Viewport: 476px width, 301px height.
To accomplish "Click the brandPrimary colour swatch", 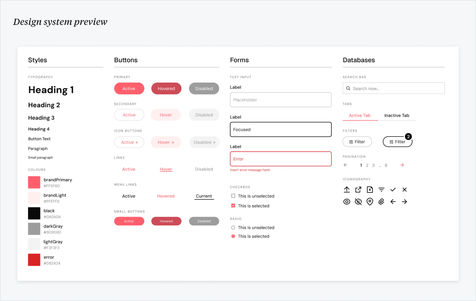I will pos(34,182).
